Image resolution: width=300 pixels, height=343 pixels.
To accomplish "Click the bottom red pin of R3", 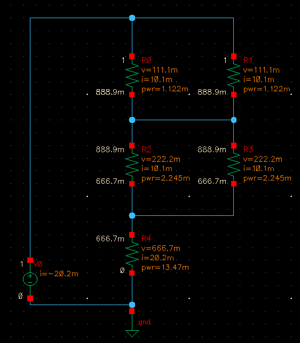I will tap(234, 184).
